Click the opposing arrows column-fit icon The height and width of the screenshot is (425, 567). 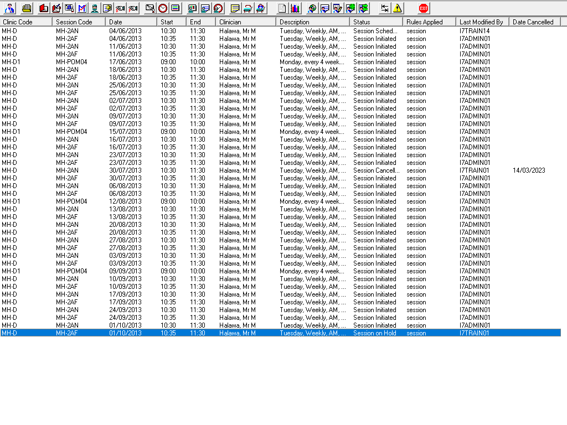384,8
